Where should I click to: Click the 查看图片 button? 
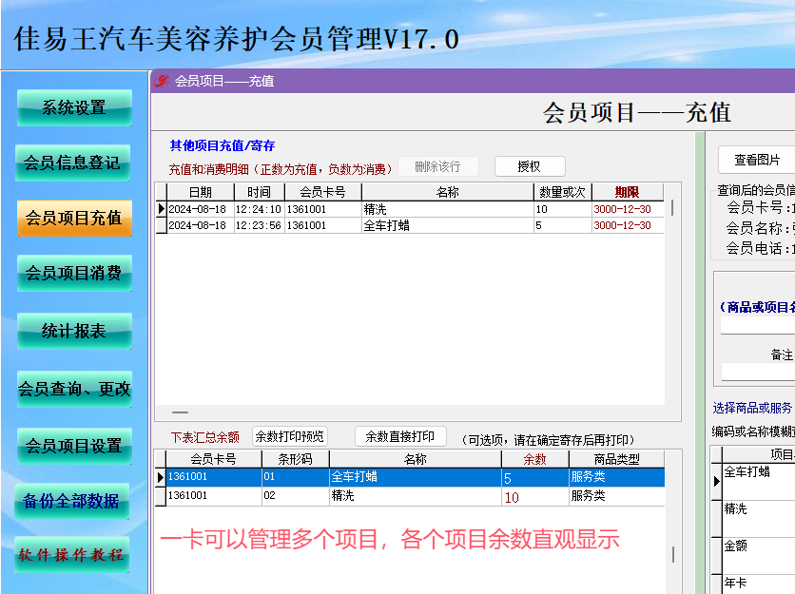pos(758,160)
